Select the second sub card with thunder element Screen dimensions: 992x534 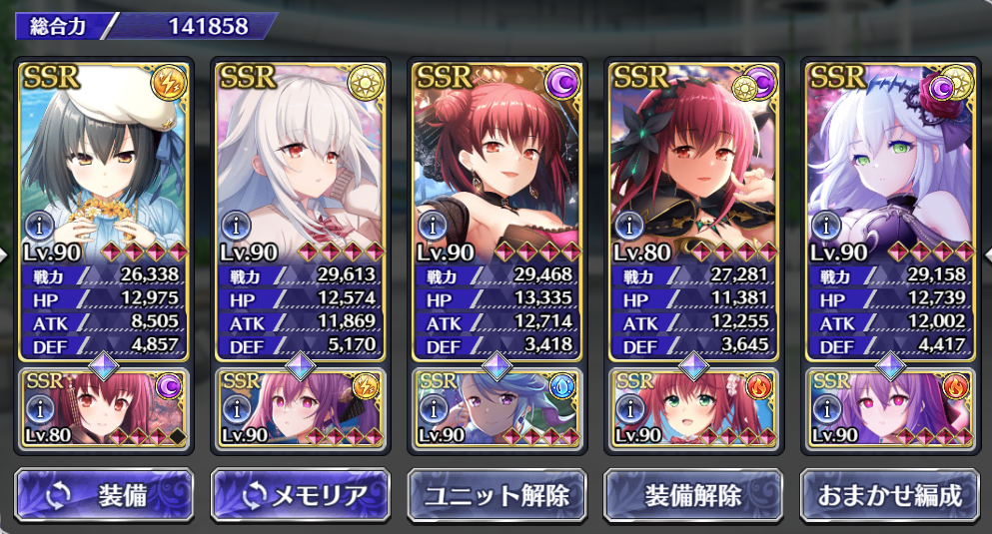point(301,408)
